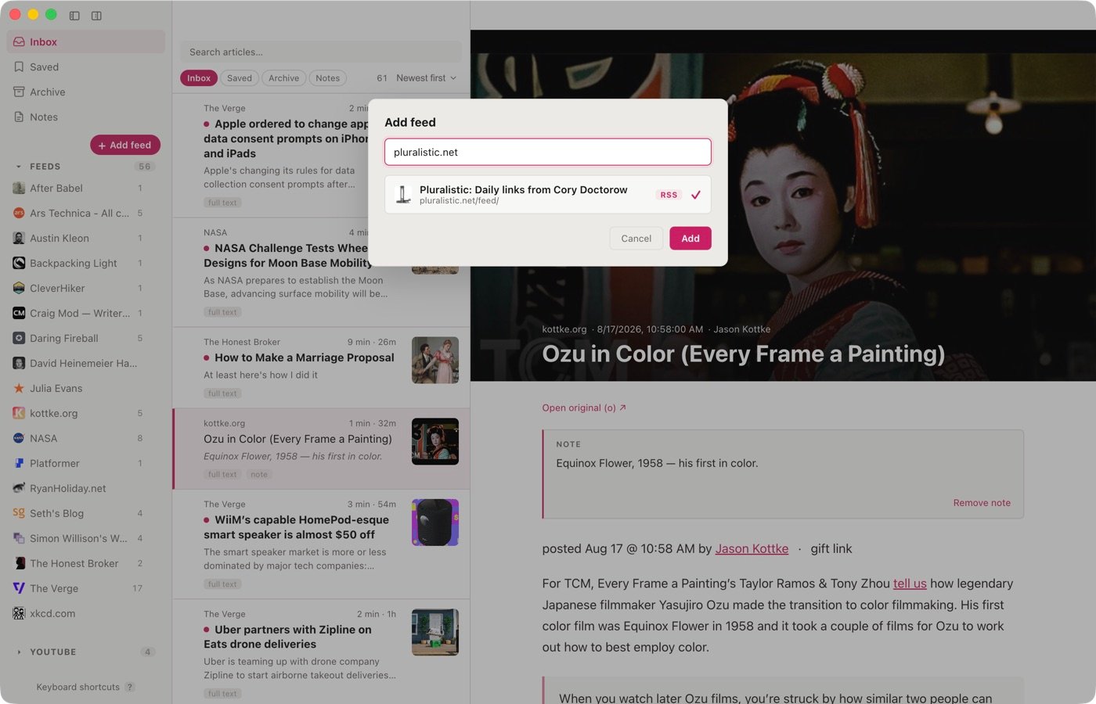The height and width of the screenshot is (704, 1096).
Task: Select the Ars Technica feed icon
Action: click(x=19, y=214)
